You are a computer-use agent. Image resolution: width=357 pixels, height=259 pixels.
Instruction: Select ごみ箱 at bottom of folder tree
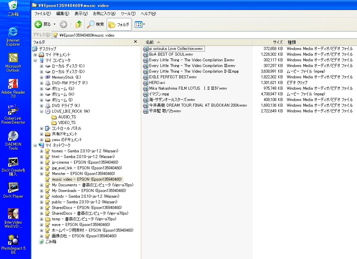[50, 242]
